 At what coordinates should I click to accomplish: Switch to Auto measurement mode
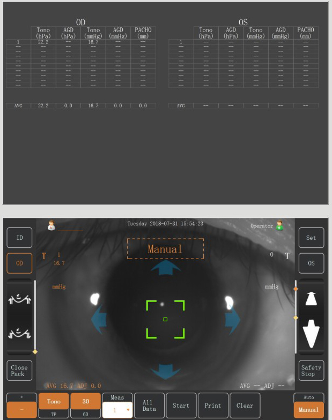click(309, 397)
